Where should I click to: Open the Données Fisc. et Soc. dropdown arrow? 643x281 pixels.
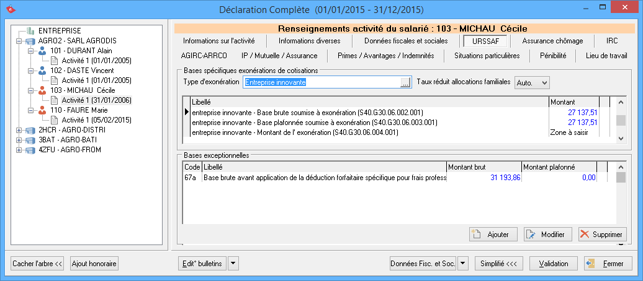(463, 264)
